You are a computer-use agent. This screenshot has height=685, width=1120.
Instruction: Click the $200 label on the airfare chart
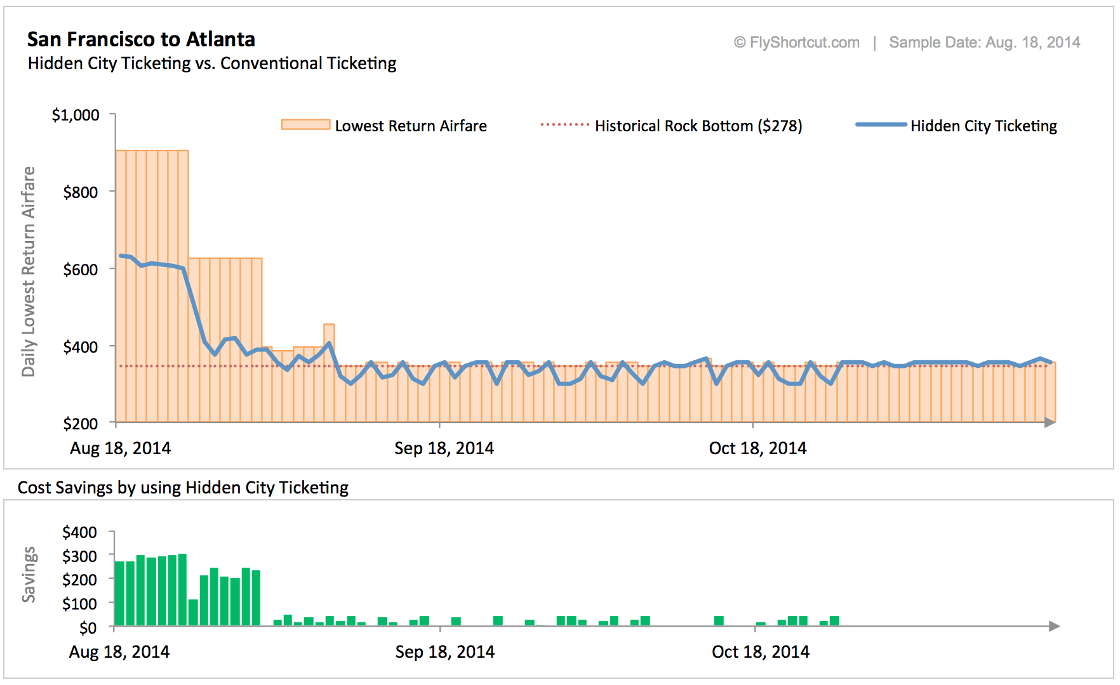81,424
